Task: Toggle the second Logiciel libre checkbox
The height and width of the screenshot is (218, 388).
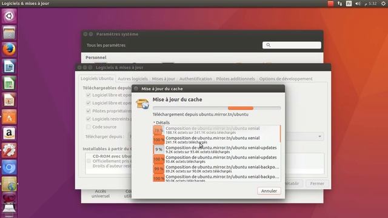Action: [x=89, y=103]
